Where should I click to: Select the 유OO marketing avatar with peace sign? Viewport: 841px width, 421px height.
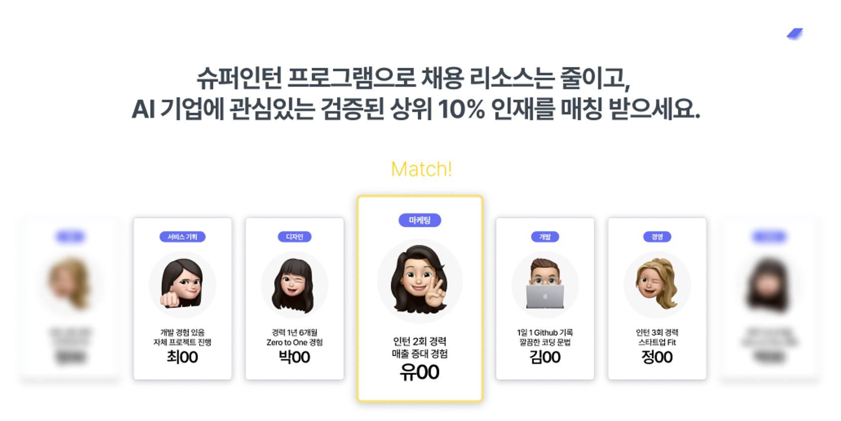click(420, 281)
